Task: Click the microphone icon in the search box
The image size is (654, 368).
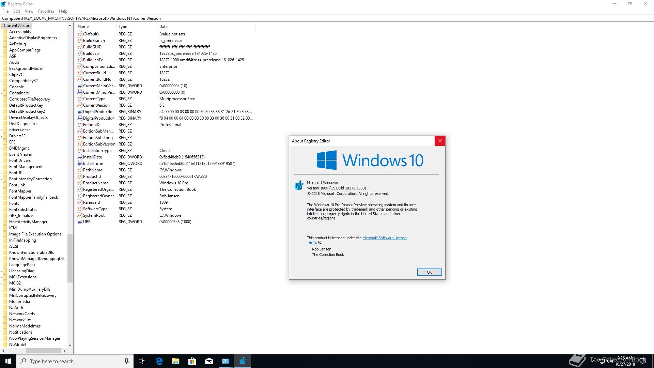Action: (126, 361)
